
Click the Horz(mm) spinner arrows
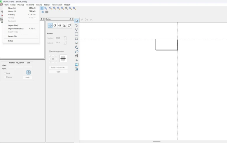(x=65, y=38)
